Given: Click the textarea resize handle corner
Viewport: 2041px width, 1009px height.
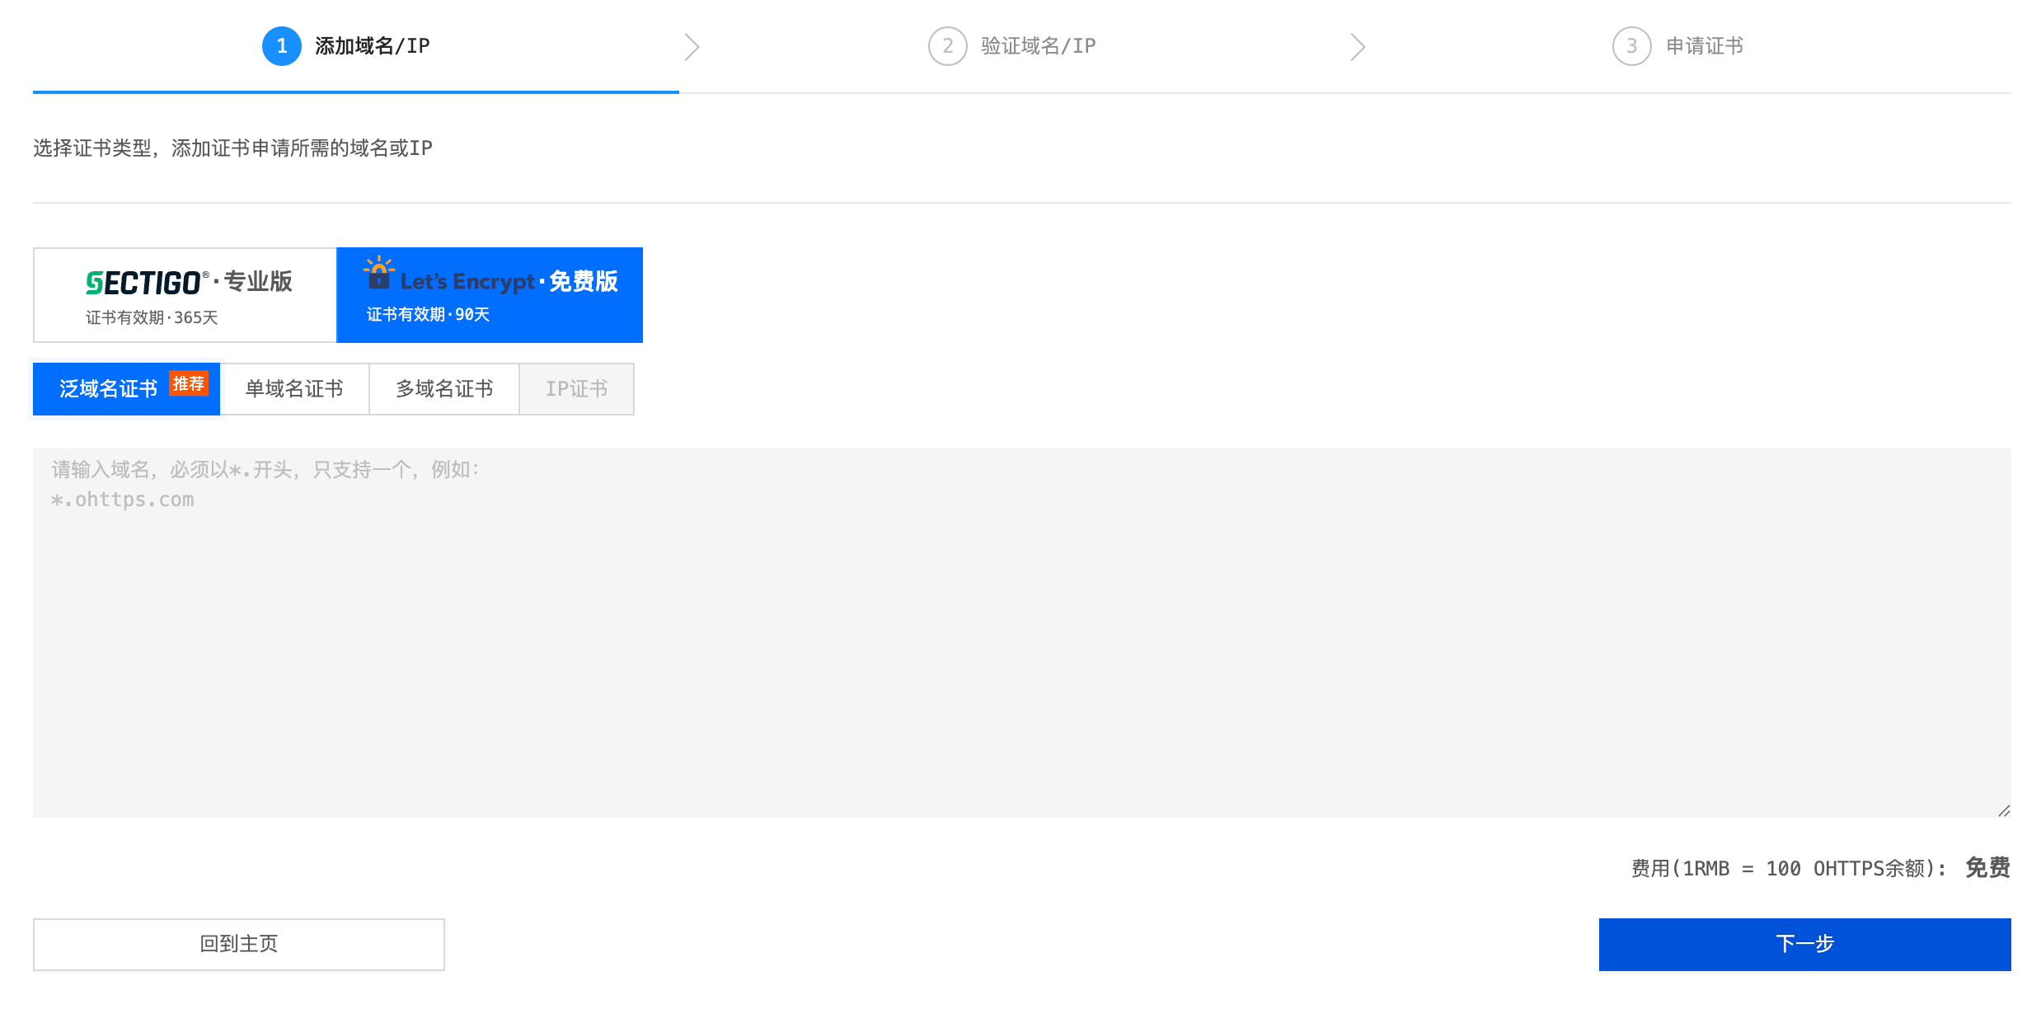Looking at the screenshot, I should [2003, 810].
